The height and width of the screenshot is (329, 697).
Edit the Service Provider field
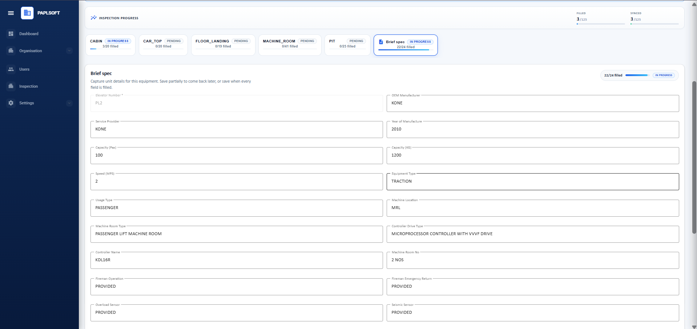[237, 129]
